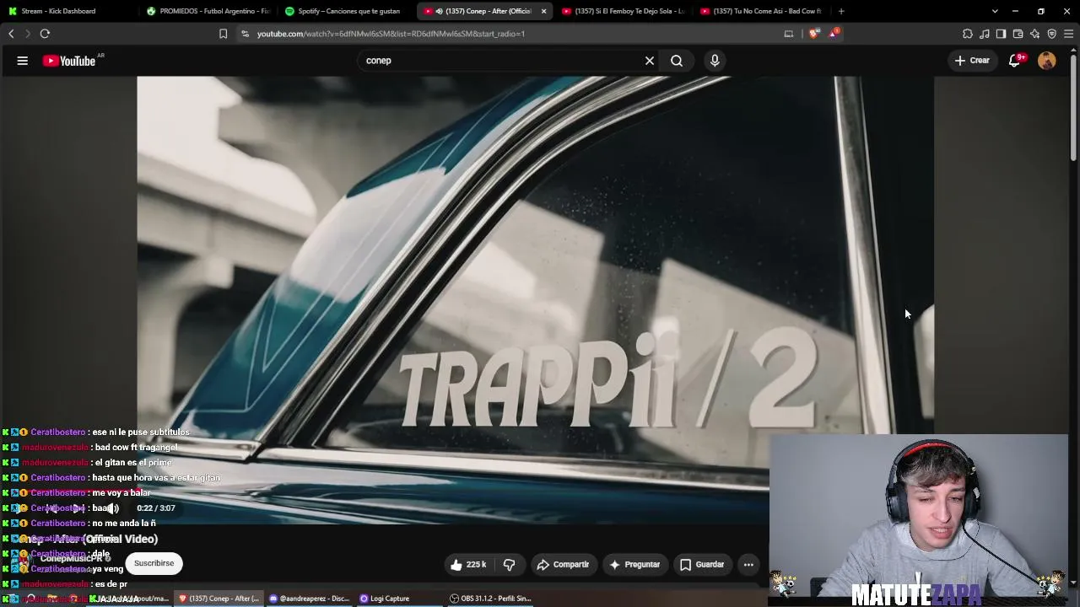
Task: Click chat message 'el gitan es el prime'
Action: [133, 463]
